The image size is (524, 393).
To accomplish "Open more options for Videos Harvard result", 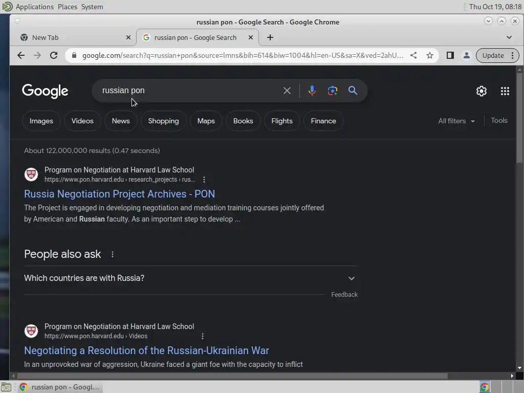I will [x=203, y=336].
